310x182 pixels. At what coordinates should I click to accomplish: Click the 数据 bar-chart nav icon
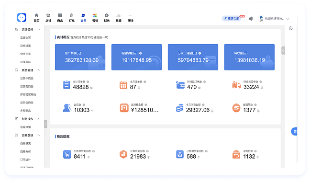coord(119,15)
